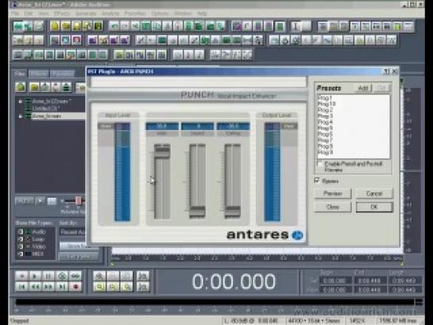Uncheck the Bypass checkbox

pos(317,180)
